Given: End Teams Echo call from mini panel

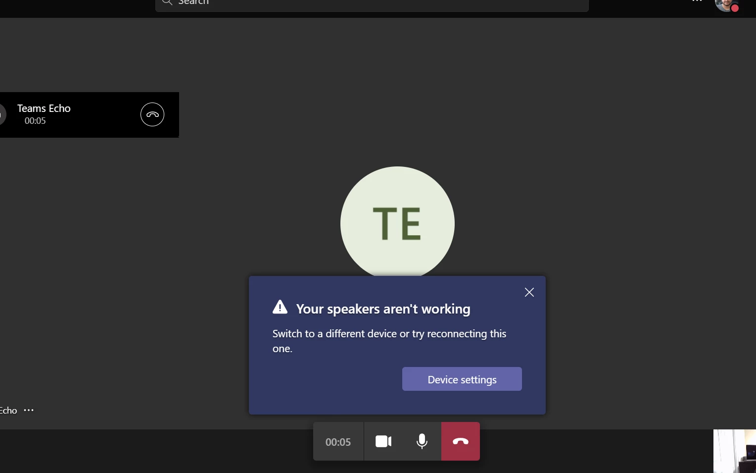Looking at the screenshot, I should pos(152,114).
